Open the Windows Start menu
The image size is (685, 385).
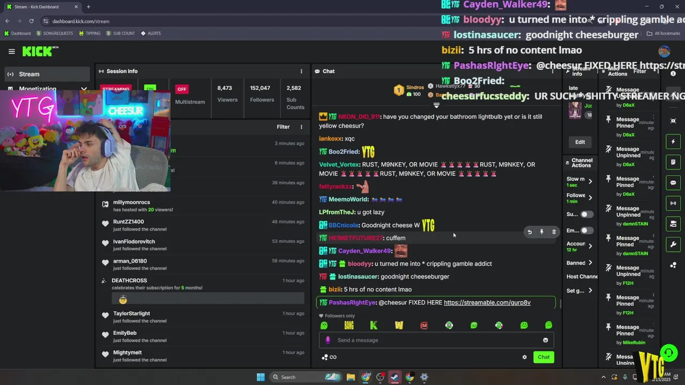261,377
